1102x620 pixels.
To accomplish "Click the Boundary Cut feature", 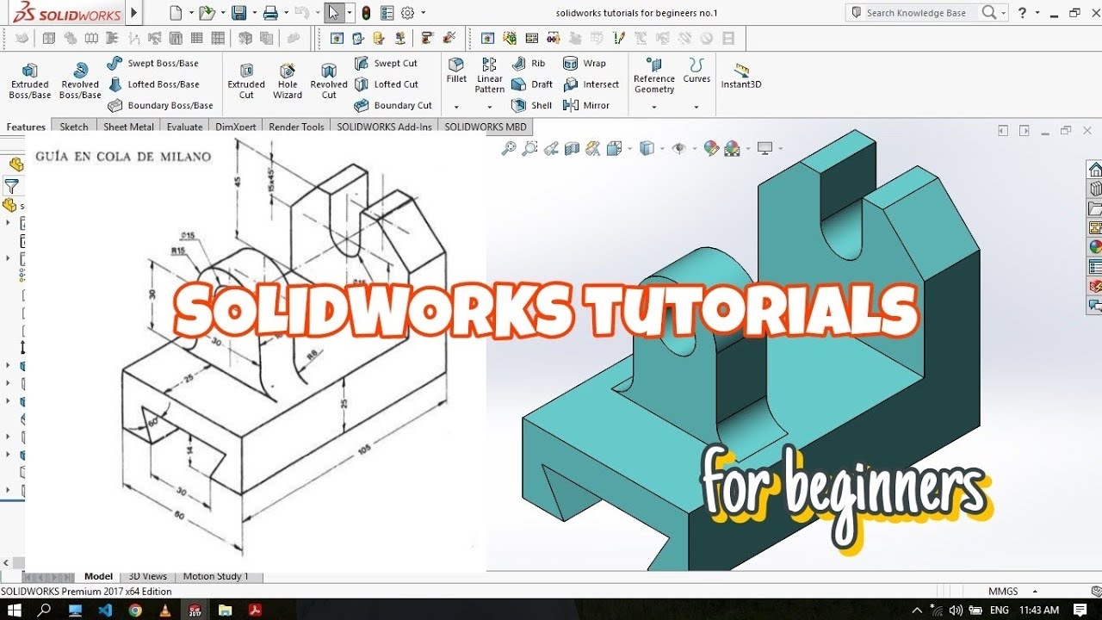I will (393, 105).
